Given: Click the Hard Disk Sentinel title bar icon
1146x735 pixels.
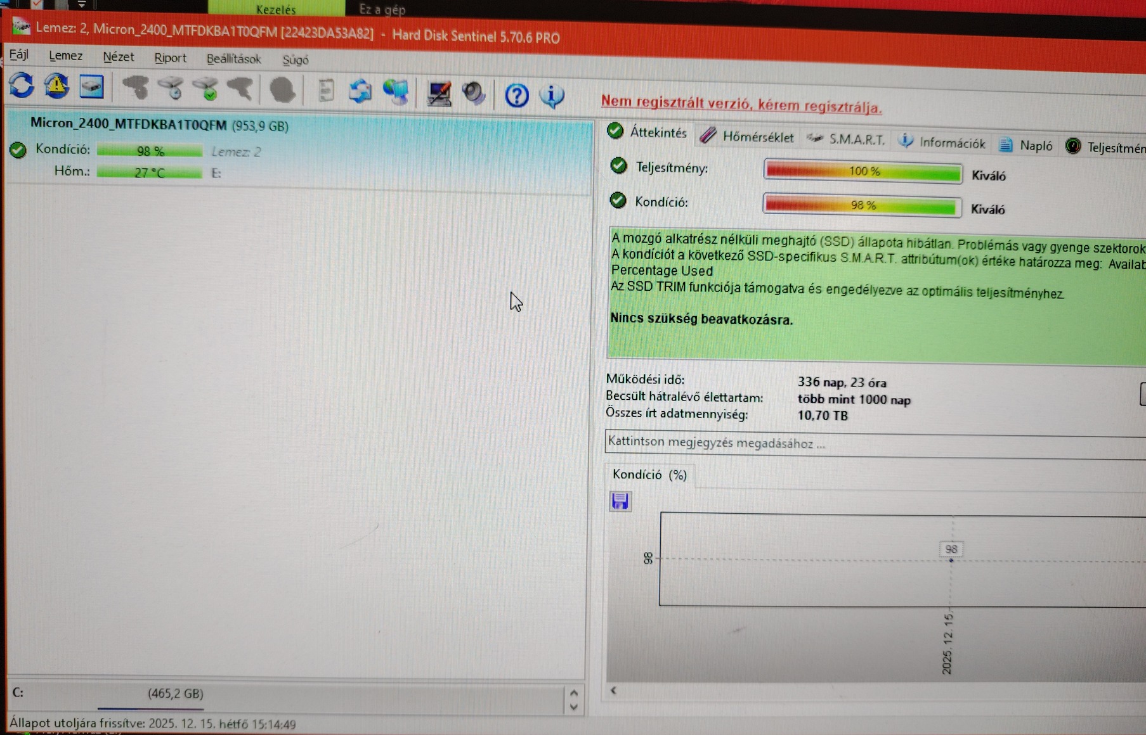Looking at the screenshot, I should pos(21,27).
